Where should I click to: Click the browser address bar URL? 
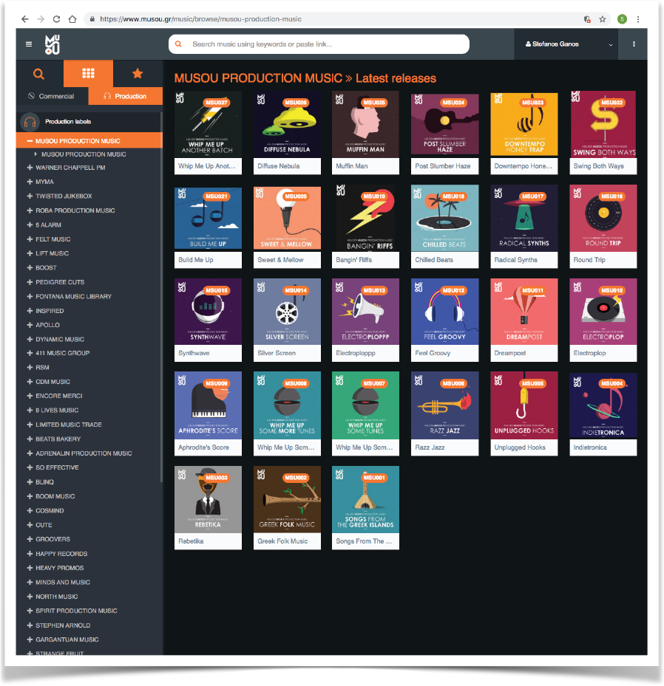(200, 19)
